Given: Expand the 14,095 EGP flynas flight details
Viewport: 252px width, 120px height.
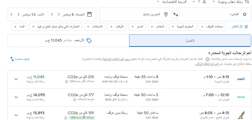Looking at the screenshot, I should coord(16,97).
